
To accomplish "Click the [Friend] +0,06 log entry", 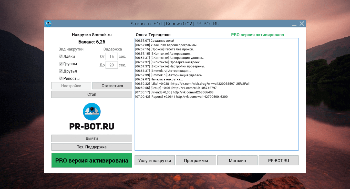I will [174, 92].
